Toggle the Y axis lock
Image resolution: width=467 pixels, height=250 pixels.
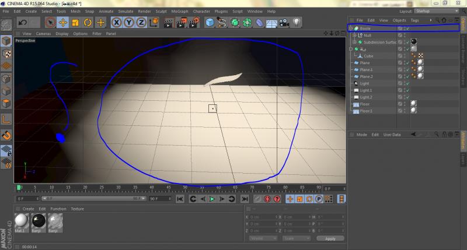128,22
